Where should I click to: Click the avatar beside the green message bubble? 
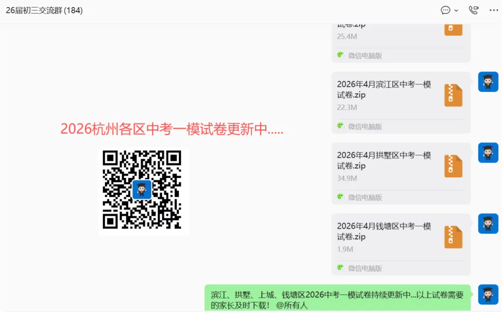pos(488,294)
